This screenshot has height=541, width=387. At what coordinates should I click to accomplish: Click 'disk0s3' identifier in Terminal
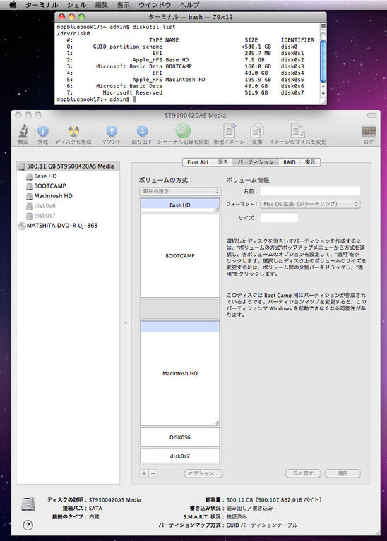pos(292,66)
